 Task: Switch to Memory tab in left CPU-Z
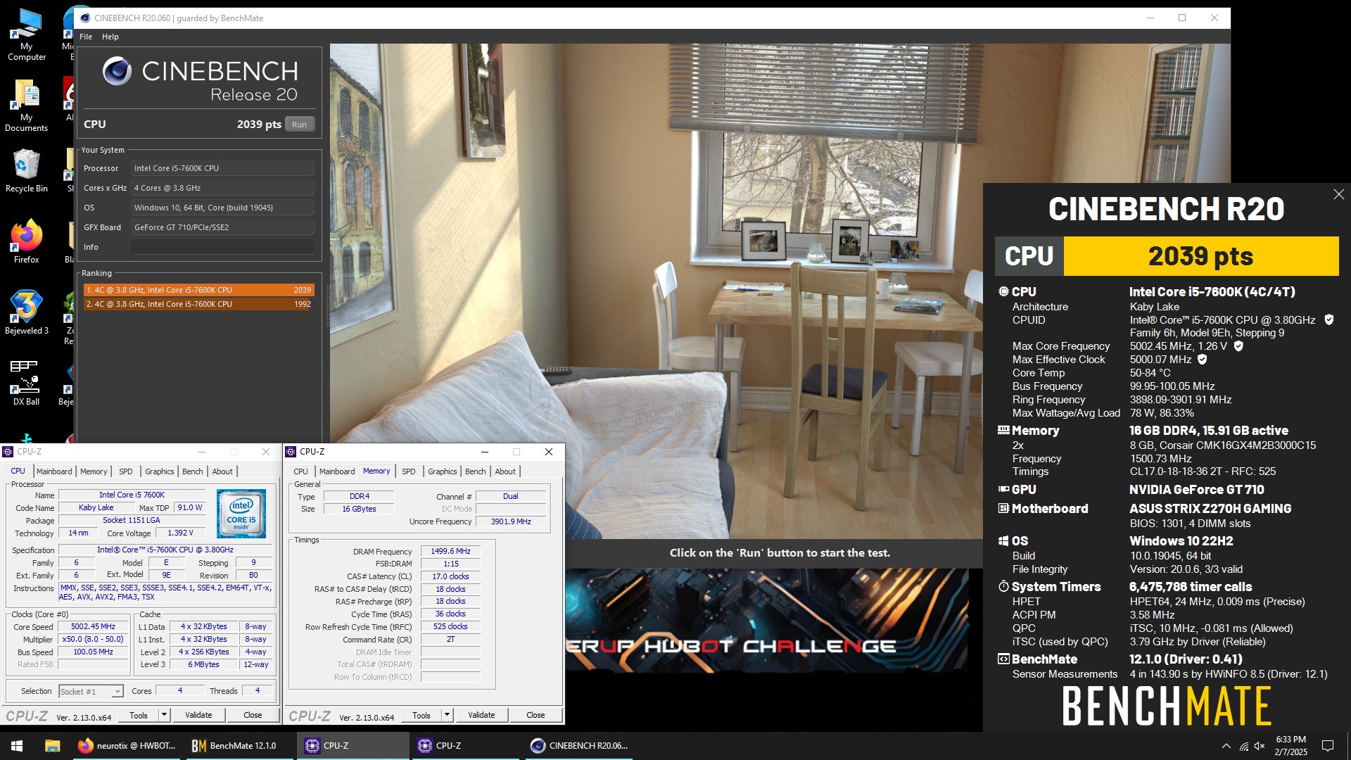click(94, 471)
